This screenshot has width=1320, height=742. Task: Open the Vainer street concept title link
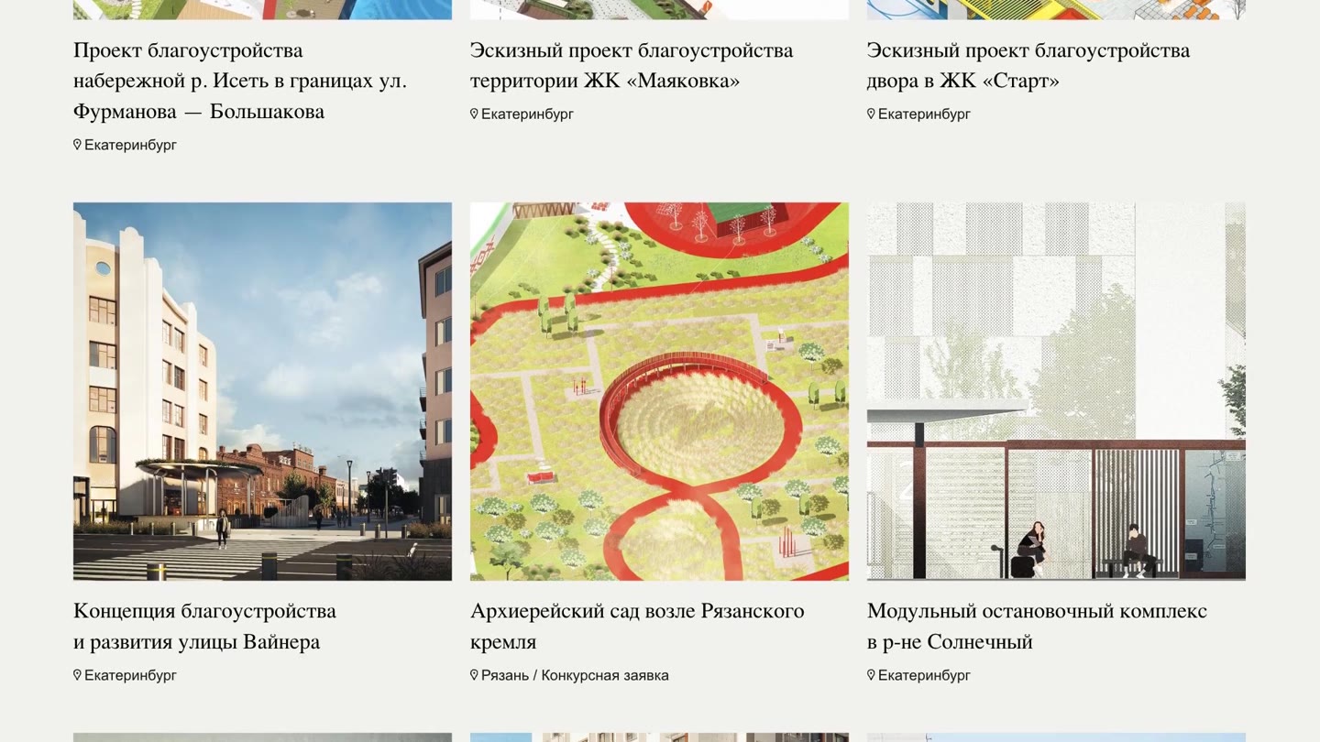(x=204, y=626)
